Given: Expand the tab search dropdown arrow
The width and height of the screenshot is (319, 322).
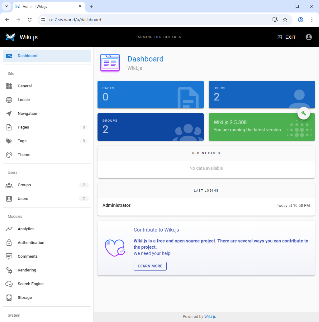Looking at the screenshot, I should tap(6, 6).
